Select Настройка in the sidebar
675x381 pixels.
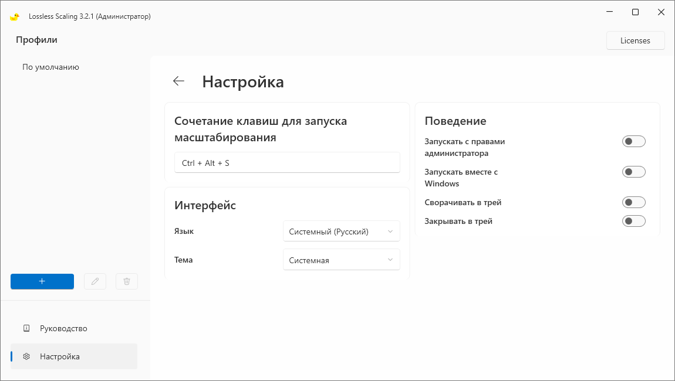(59, 356)
